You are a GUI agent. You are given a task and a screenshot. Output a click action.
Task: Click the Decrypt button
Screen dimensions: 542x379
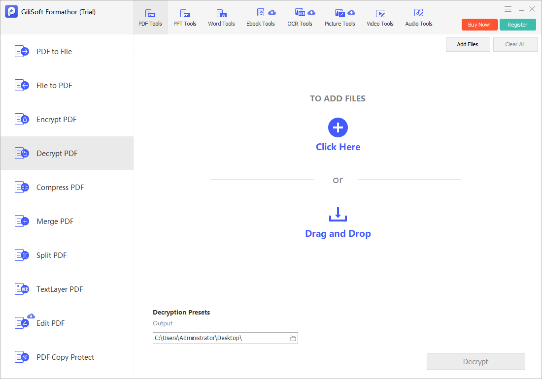[x=475, y=361]
